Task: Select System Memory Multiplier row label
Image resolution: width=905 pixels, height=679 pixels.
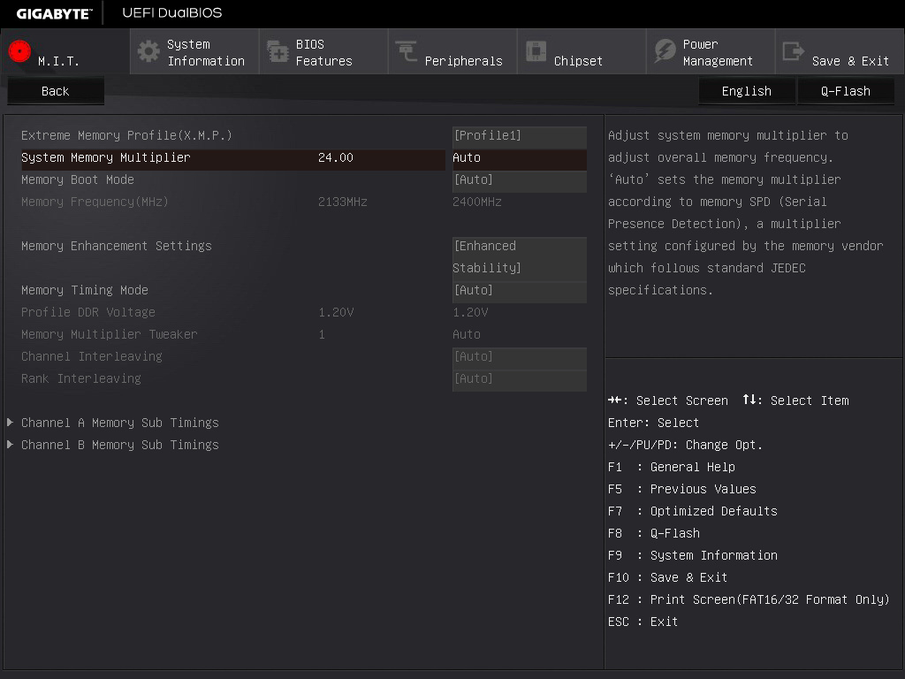Action: (106, 157)
